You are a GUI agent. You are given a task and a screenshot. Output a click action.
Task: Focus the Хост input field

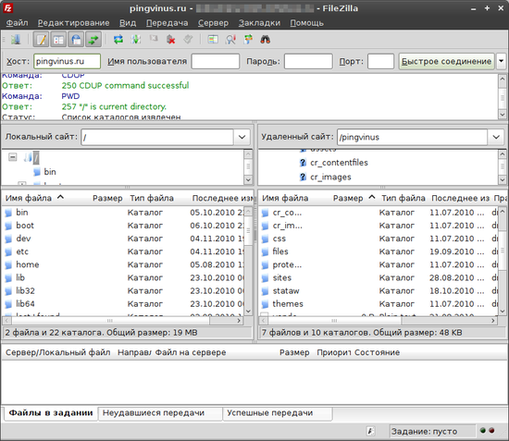(x=68, y=61)
